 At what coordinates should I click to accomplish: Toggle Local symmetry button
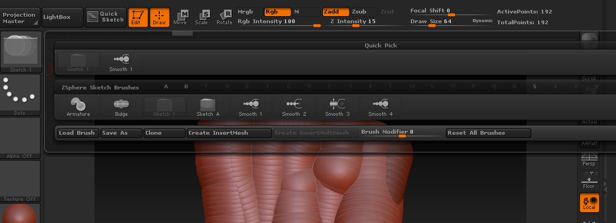click(590, 203)
